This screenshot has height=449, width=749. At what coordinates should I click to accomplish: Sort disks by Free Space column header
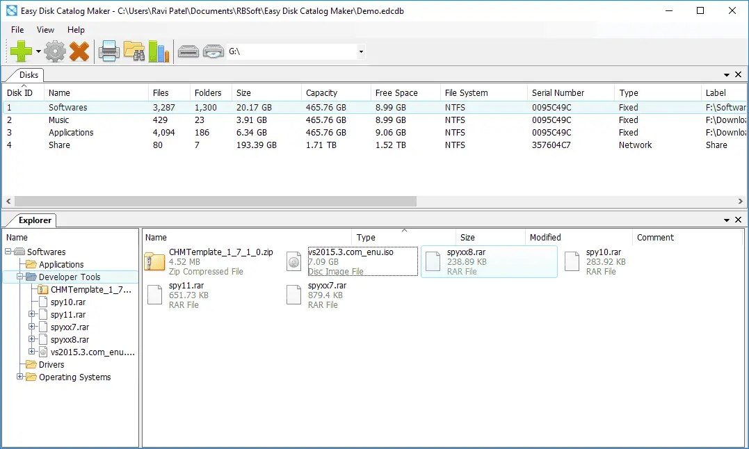(405, 92)
